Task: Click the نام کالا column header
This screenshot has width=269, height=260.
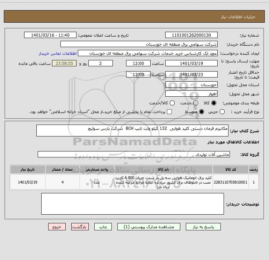Action: click(x=163, y=169)
